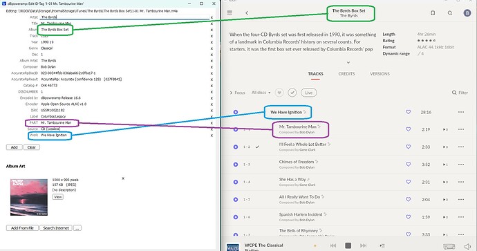The image size is (477, 251).
Task: Click the album star rating
Action: point(427,41)
